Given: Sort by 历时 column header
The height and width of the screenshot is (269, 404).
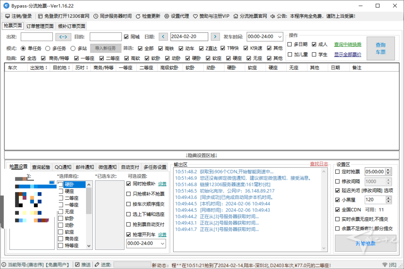Looking at the screenshot, I should pos(82,68).
